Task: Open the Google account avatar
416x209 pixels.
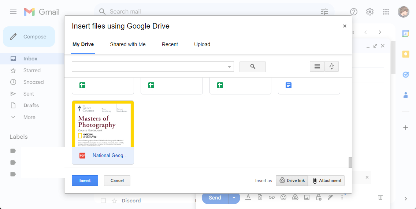Action: click(x=403, y=12)
